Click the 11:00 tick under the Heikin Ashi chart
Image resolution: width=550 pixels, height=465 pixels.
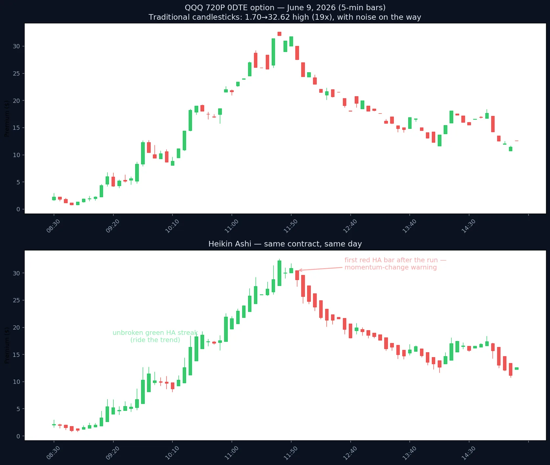tap(231, 453)
